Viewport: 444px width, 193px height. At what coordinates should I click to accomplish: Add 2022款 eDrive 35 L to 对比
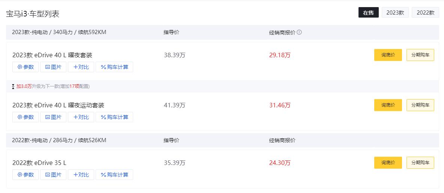[x=81, y=175]
